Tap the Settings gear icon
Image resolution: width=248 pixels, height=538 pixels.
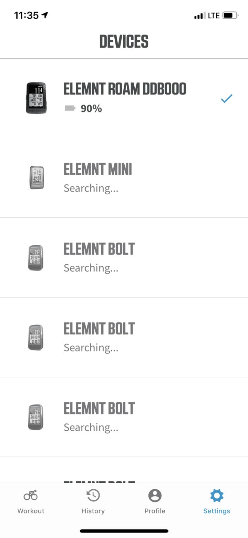point(217,496)
